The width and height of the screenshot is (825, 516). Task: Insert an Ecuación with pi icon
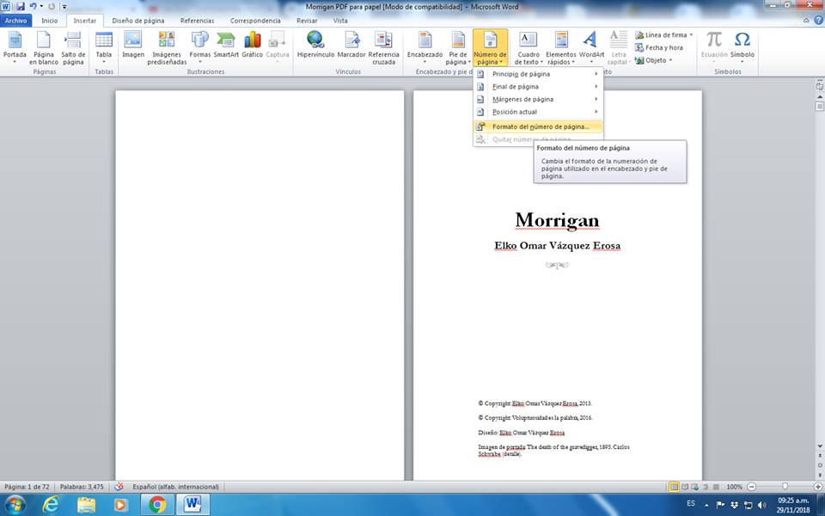(714, 40)
